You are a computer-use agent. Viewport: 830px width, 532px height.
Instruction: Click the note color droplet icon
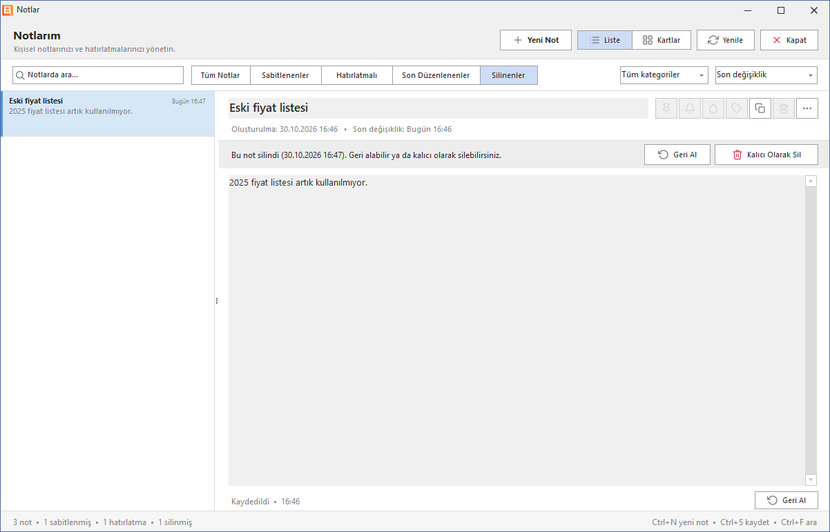point(713,108)
